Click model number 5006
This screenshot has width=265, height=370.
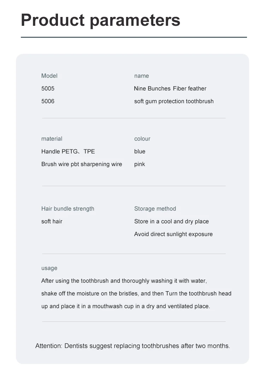48,101
